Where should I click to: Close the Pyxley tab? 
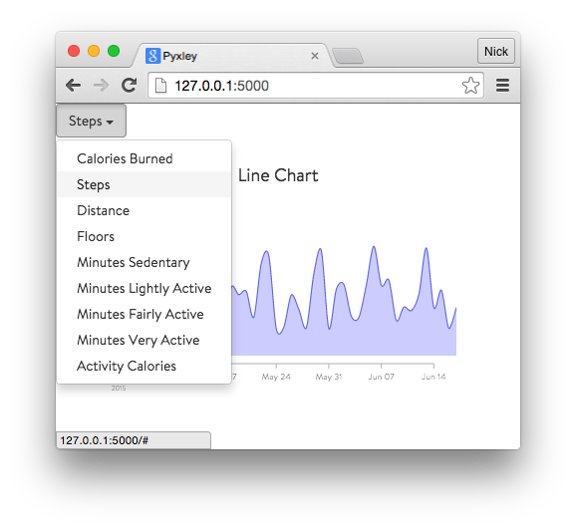tap(315, 56)
